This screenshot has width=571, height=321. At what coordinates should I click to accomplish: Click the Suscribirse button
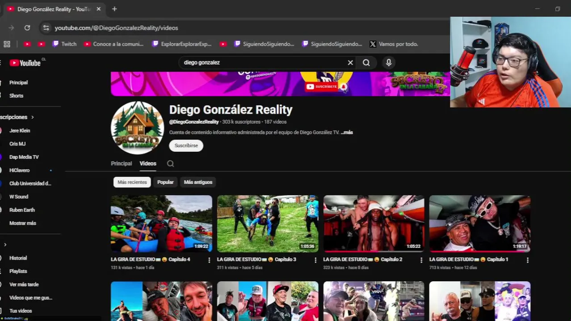186,146
